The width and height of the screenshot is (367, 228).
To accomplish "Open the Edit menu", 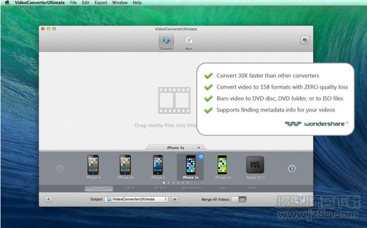I will [x=86, y=3].
